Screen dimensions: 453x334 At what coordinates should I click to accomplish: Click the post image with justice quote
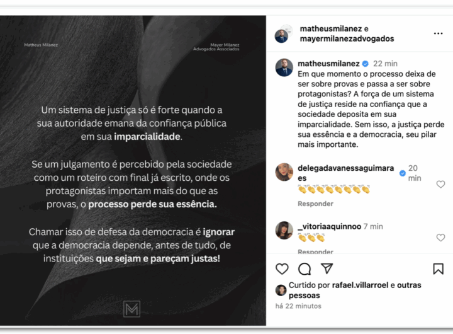(x=133, y=171)
